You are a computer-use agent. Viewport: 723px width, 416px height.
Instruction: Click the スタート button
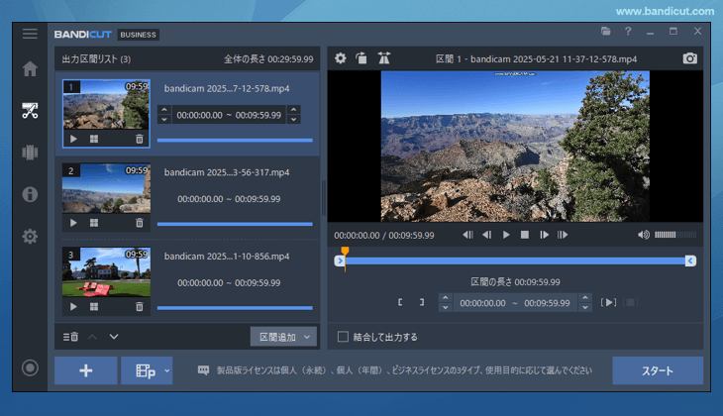tap(658, 370)
